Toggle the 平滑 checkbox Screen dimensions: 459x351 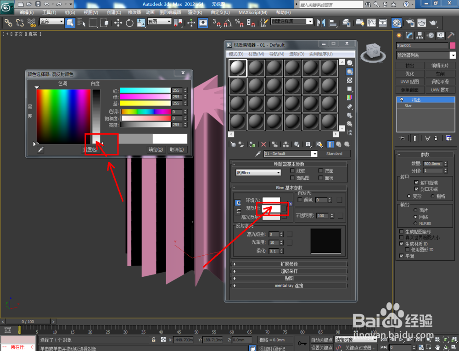click(401, 256)
